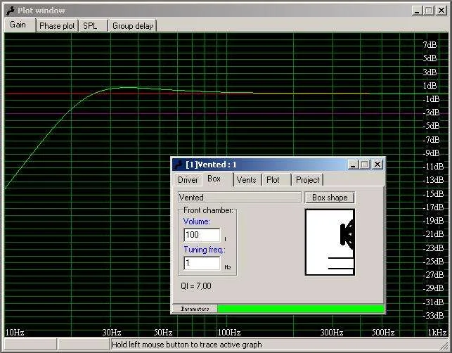Minimize the Vented window

click(353, 165)
